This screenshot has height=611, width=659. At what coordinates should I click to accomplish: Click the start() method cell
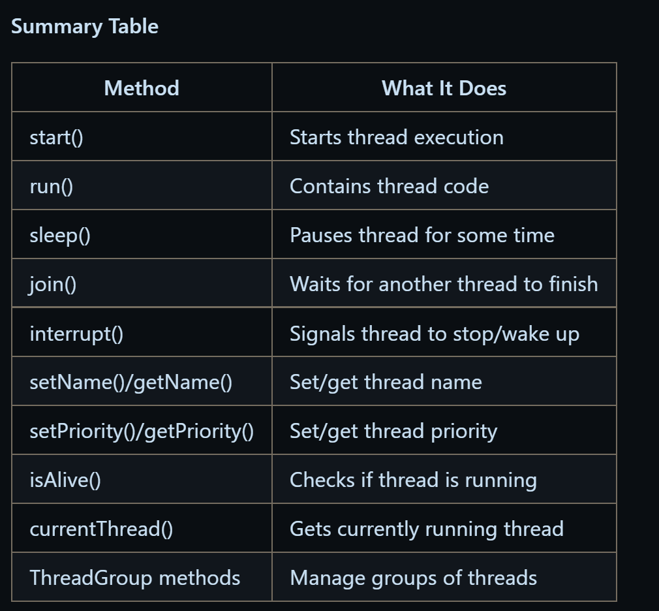point(142,136)
